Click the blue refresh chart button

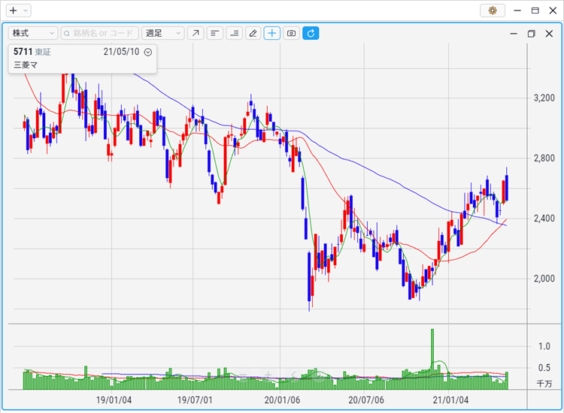311,33
